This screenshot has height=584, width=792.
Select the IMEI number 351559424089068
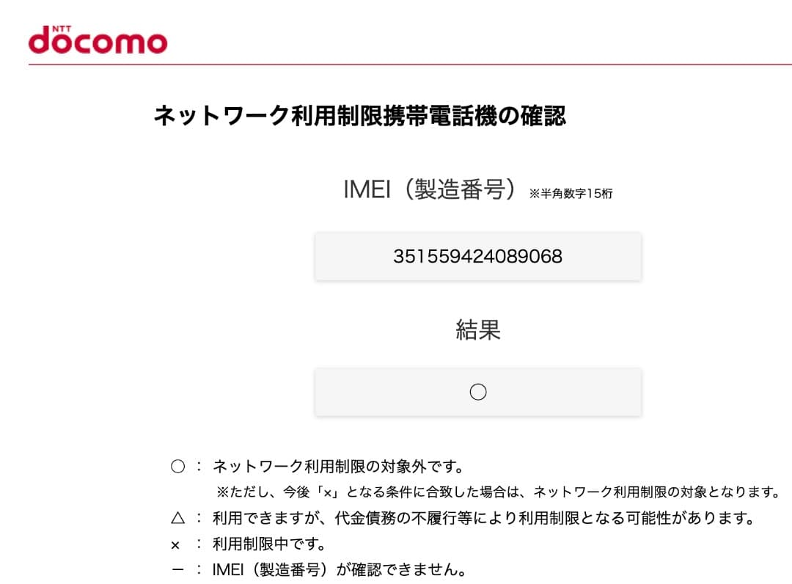coord(478,256)
